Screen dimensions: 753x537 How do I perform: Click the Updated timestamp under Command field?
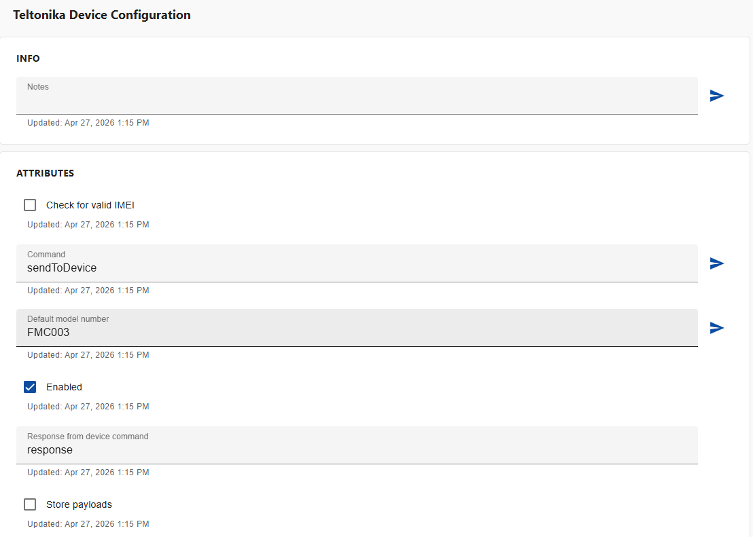[x=88, y=291]
